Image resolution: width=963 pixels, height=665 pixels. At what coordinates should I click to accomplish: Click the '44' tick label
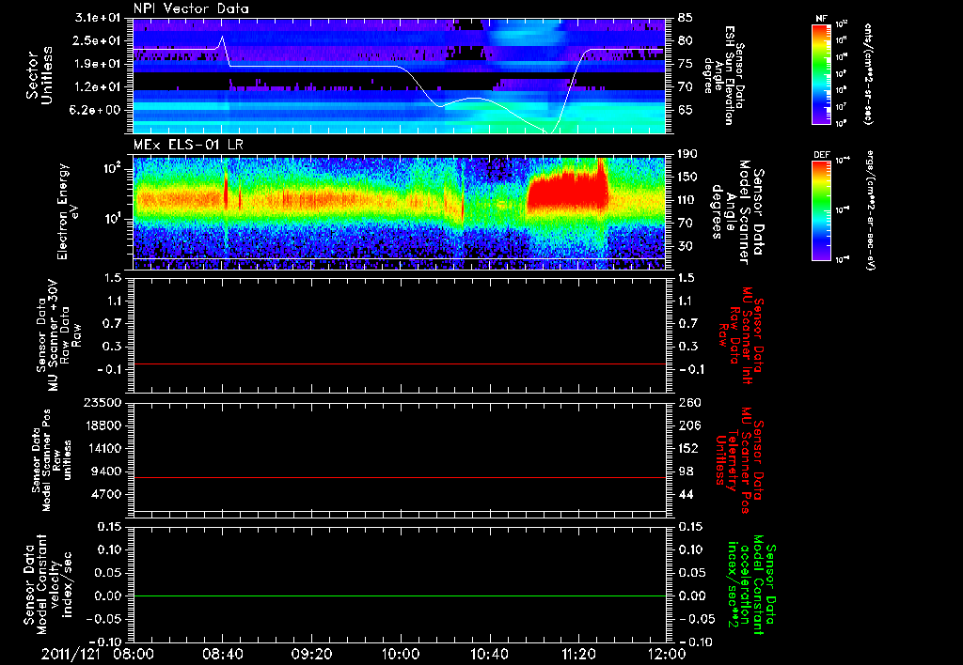(686, 494)
